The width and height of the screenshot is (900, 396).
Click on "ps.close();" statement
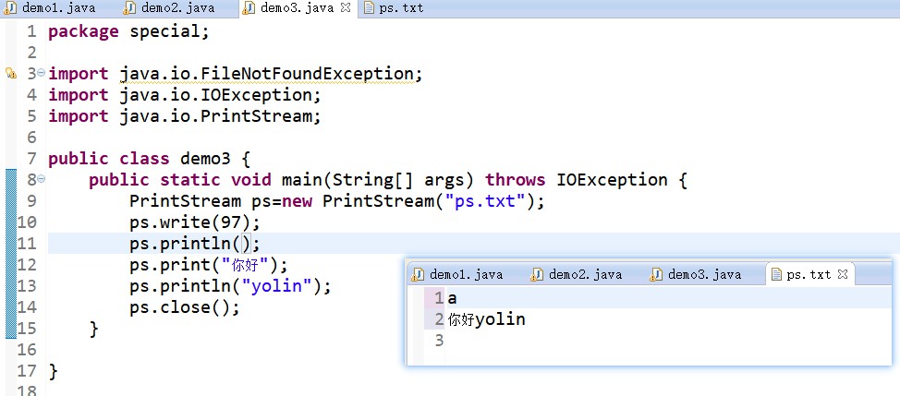184,307
